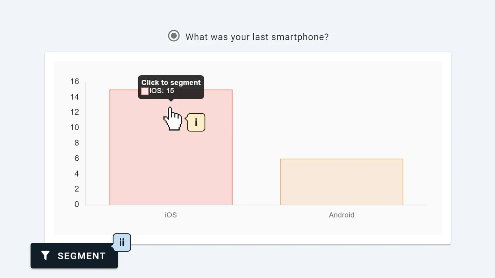Click the y-axis value 8
The height and width of the screenshot is (278, 495).
77,143
